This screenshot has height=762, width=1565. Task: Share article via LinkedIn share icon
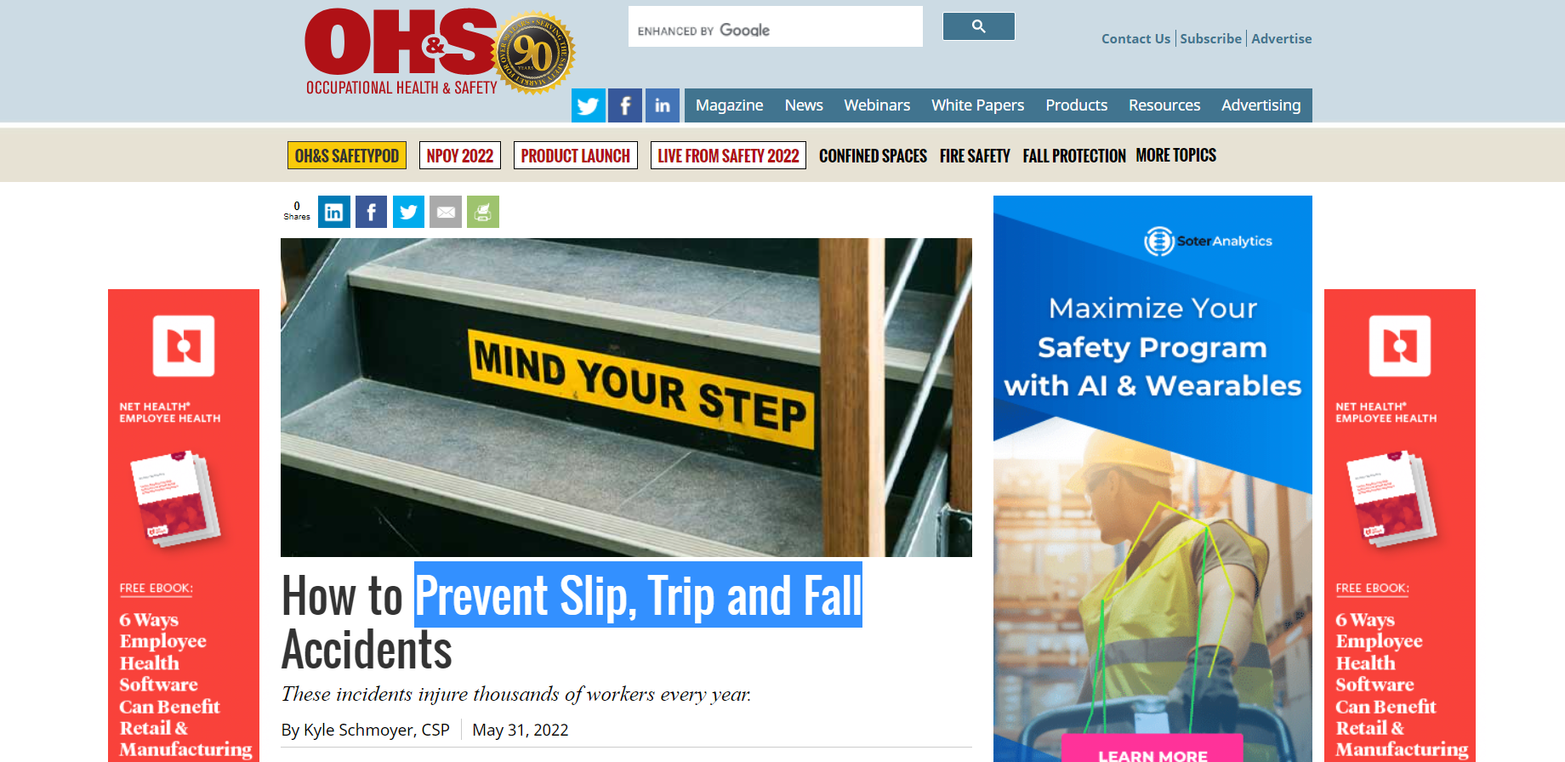[334, 212]
